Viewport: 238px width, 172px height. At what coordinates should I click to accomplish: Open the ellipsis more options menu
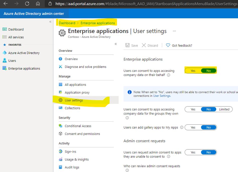click(x=174, y=31)
